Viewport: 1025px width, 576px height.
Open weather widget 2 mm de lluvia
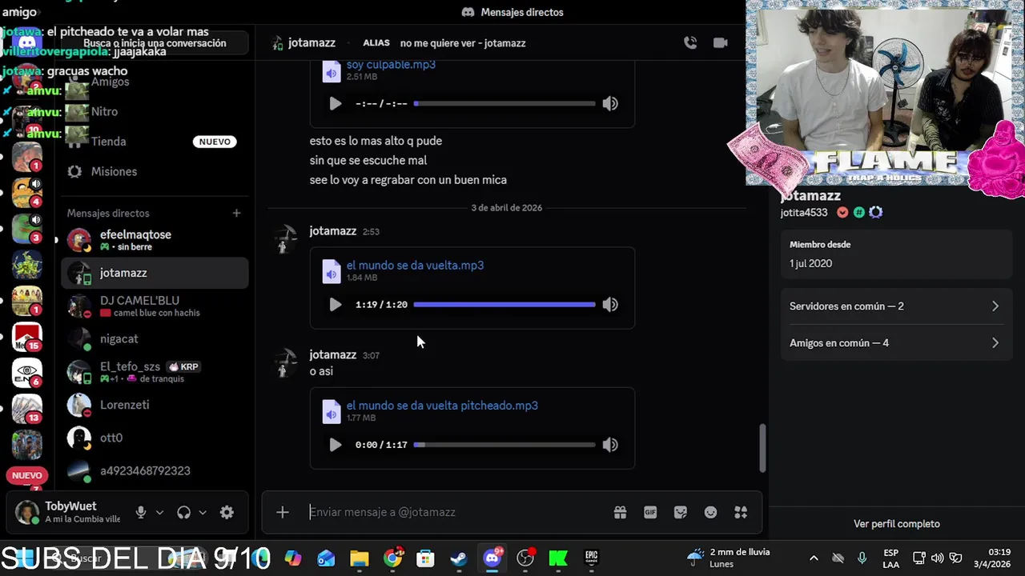click(728, 558)
